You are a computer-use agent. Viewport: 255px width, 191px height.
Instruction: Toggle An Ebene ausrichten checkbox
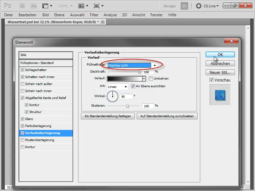coord(133,86)
